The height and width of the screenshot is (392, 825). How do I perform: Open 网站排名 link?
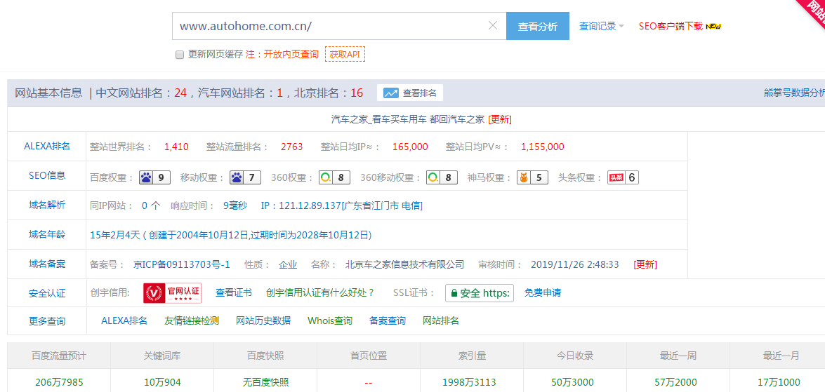pos(441,320)
